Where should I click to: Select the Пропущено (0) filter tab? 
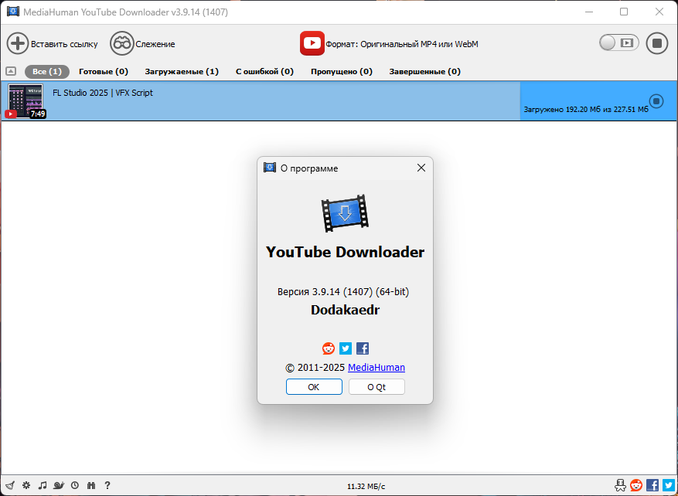click(342, 71)
